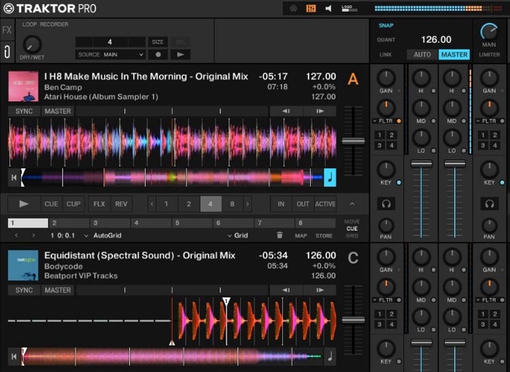Toggle Deck A keylock note icon
The width and height of the screenshot is (510, 372).
[330, 177]
